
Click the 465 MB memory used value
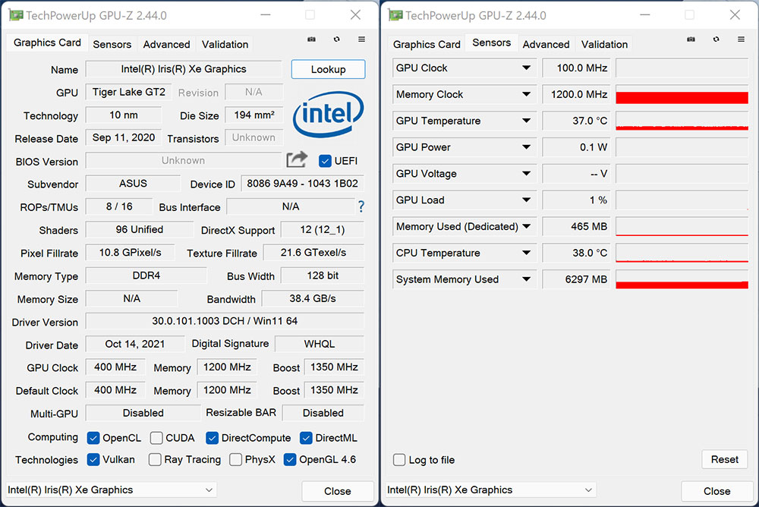(x=576, y=226)
